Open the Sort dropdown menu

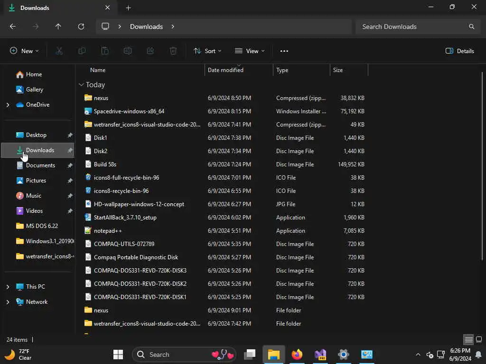coord(207,51)
